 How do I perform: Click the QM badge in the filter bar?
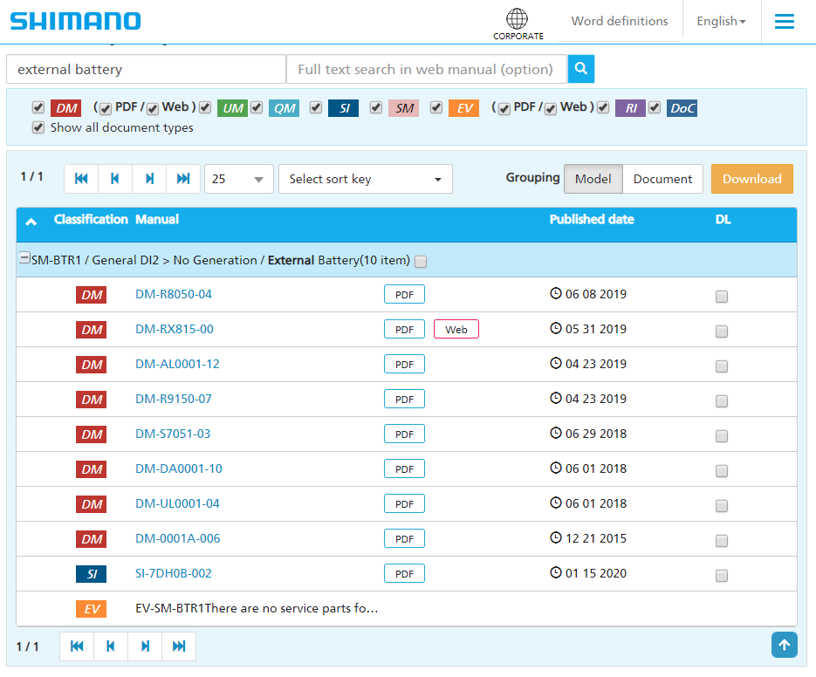point(285,108)
